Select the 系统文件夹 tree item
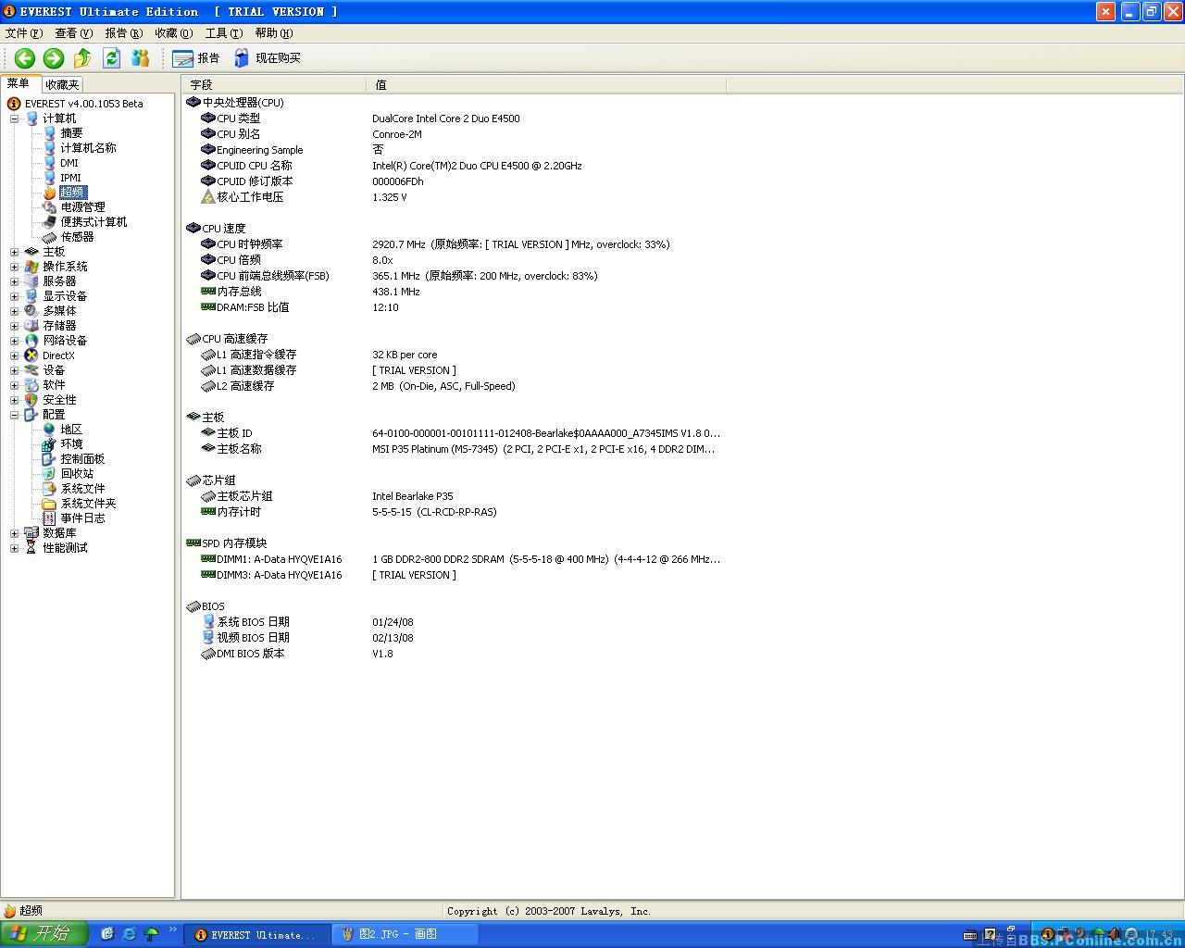1185x948 pixels. 88,504
